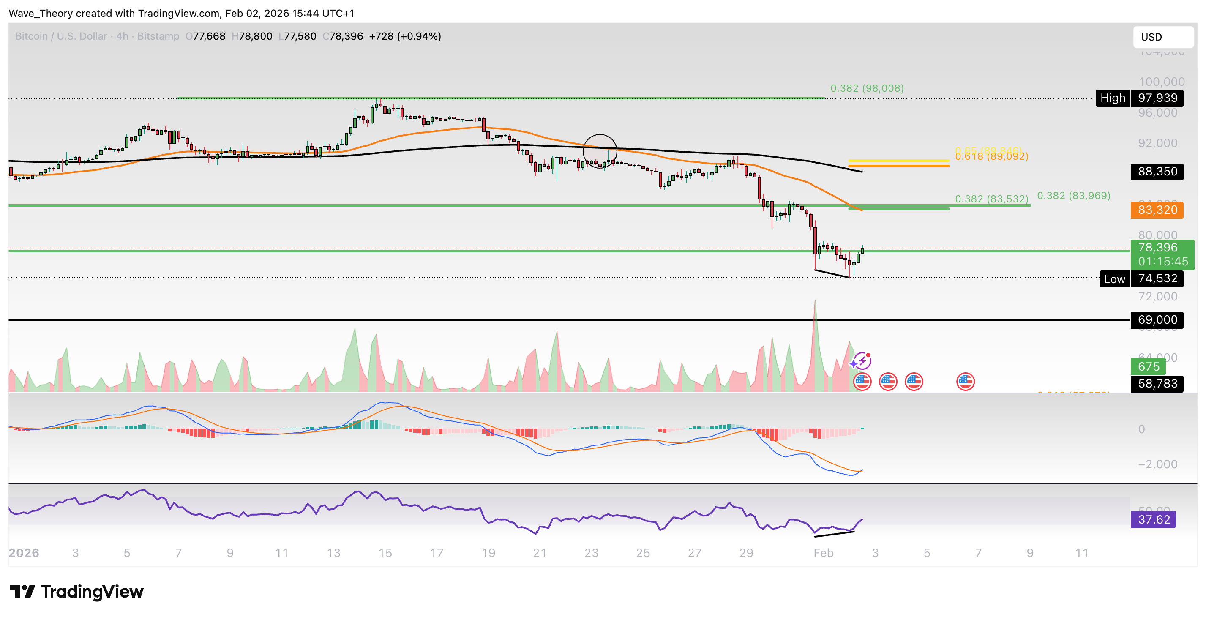This screenshot has height=617, width=1206.
Task: Click the Low 74,532 price label
Action: (1141, 278)
